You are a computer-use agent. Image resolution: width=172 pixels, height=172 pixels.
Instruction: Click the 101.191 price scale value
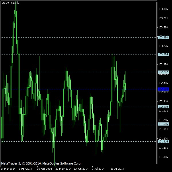[x=163, y=148]
